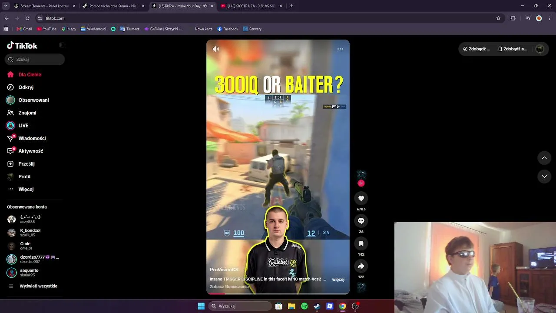This screenshot has height=313, width=556.
Task: Open the Chrome three-dot menu
Action: tap(550, 18)
